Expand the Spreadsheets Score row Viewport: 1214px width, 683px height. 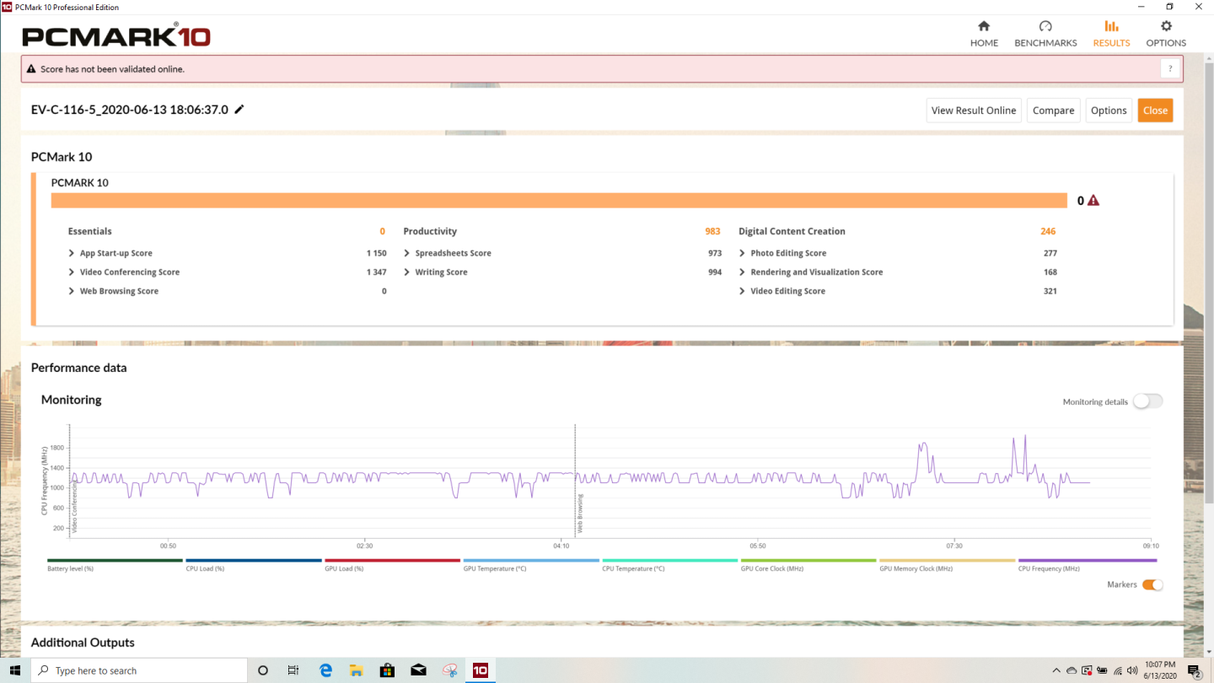[x=407, y=253]
